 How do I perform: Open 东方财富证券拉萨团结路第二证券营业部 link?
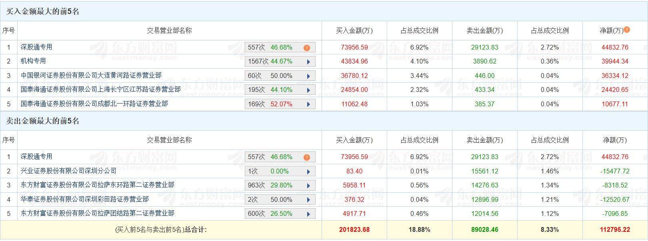click(x=98, y=213)
